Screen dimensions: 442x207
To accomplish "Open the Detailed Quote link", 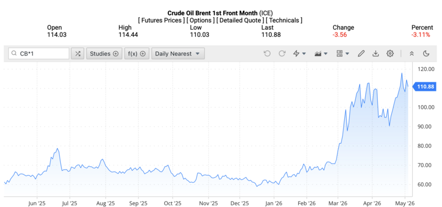I will [x=240, y=20].
